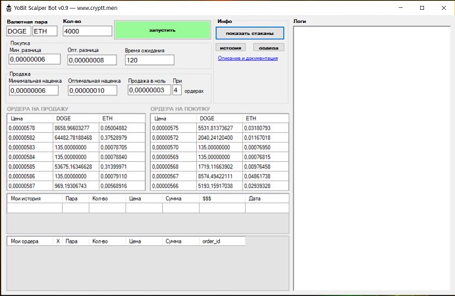
Task: Click the Продажа в ноль input field
Action: [148, 90]
